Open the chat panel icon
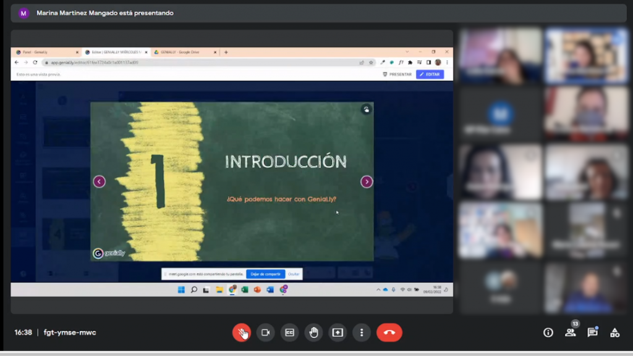The image size is (633, 356). point(593,332)
